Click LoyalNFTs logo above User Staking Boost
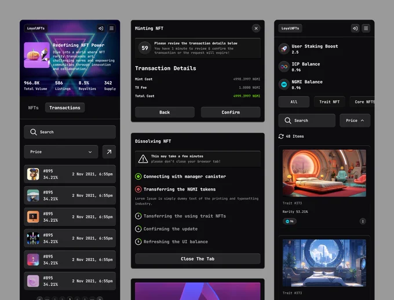The width and height of the screenshot is (394, 300). point(290,28)
